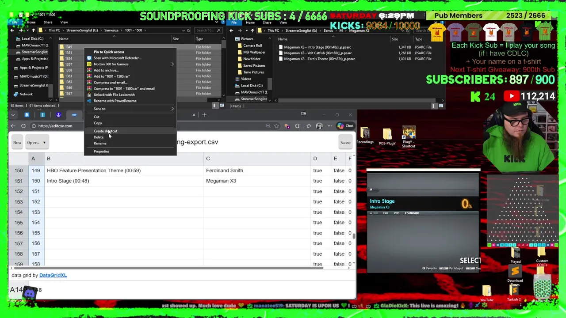Close the active csv browser tab
This screenshot has height=318, width=566.
click(194, 115)
